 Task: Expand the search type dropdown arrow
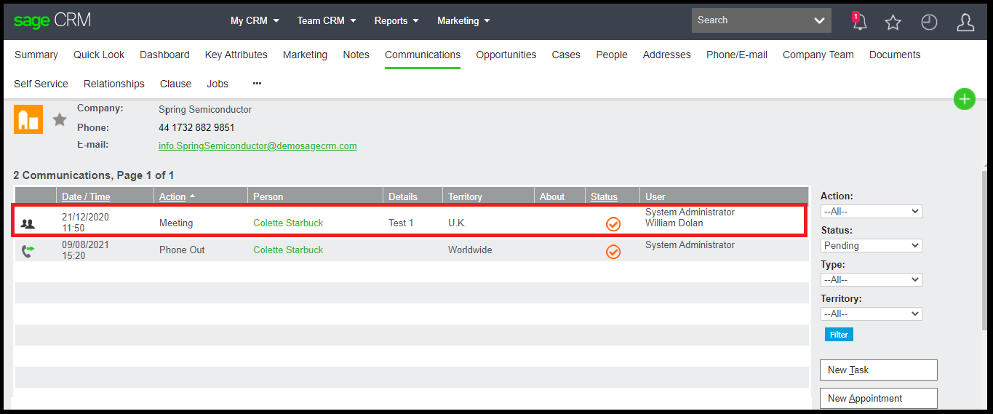[x=820, y=20]
